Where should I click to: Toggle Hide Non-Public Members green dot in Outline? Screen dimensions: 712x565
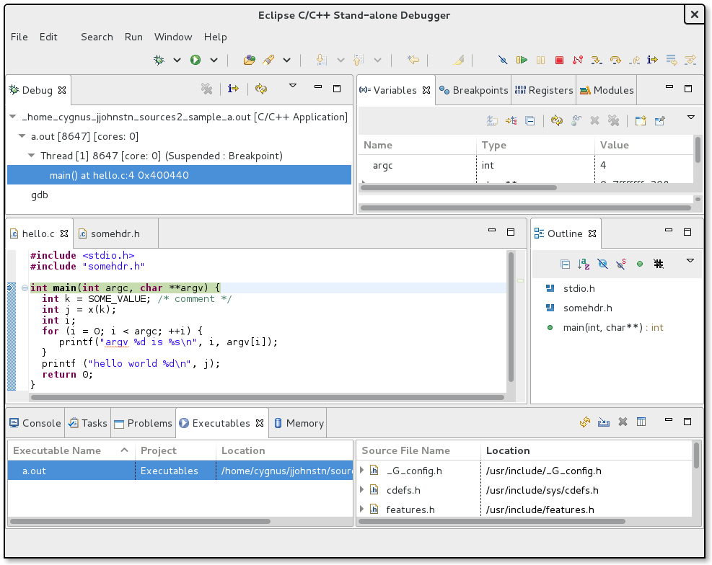click(640, 264)
